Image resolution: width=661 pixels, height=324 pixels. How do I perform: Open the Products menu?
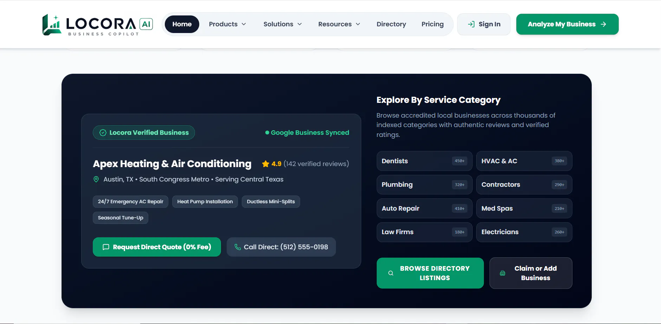coord(227,24)
